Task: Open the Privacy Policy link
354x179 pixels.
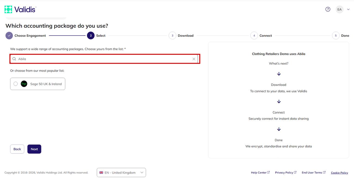Action: tap(286, 172)
